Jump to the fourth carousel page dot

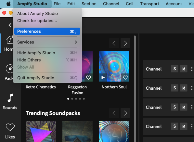(x=80, y=99)
